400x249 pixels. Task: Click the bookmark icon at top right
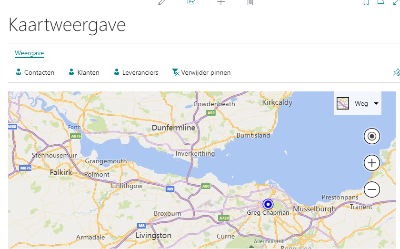[x=366, y=2]
